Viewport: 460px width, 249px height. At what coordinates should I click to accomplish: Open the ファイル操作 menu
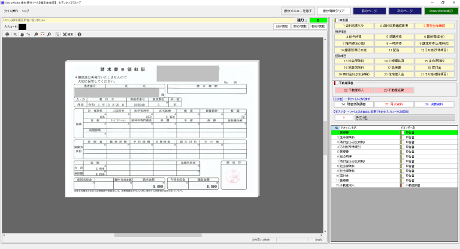11,11
